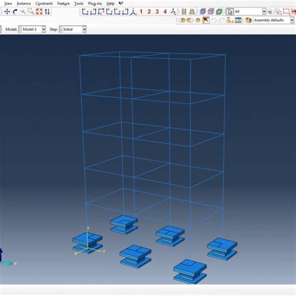Turn off perspective (parallel projection)
Screen dimensions: 296x296
coord(184,12)
